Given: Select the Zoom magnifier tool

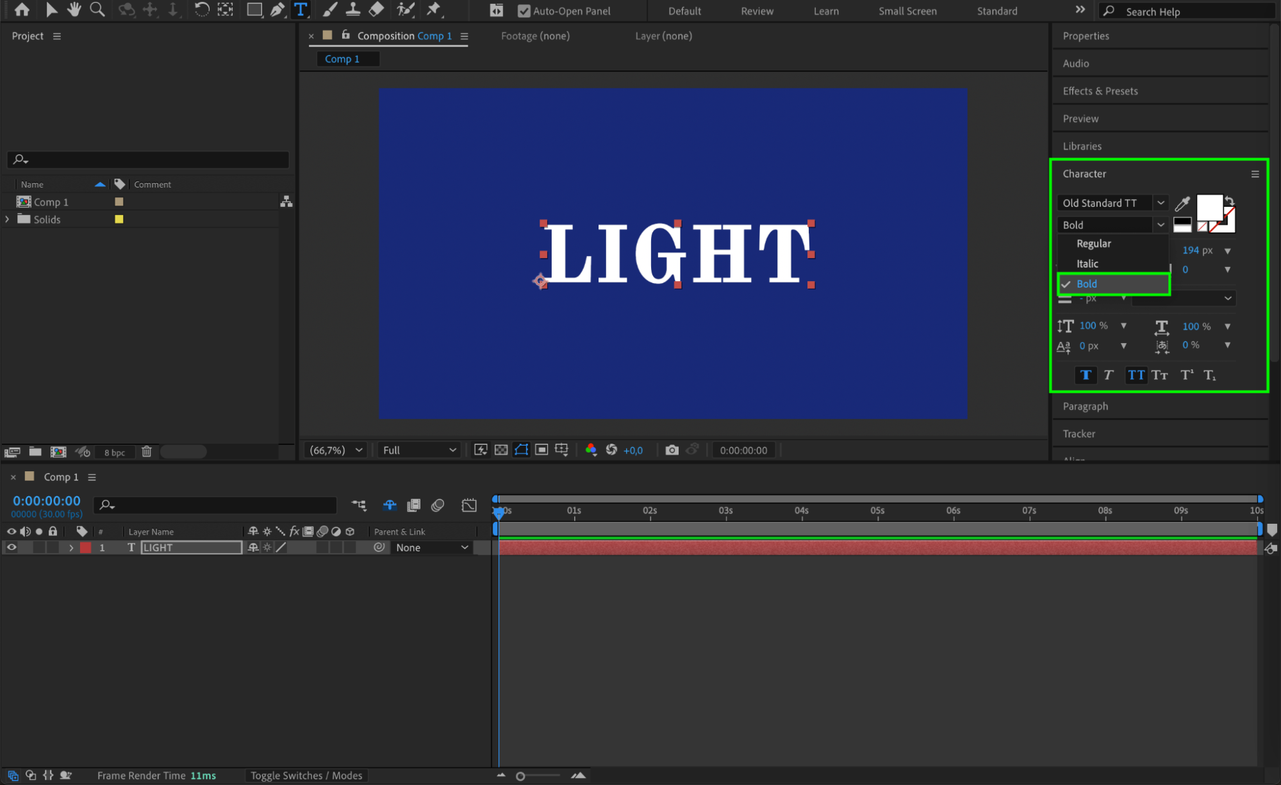Looking at the screenshot, I should 97,10.
